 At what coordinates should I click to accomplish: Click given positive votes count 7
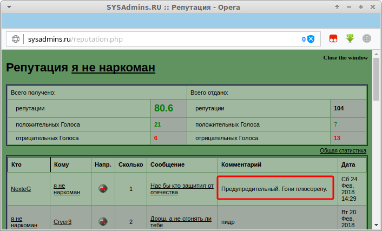(x=335, y=124)
